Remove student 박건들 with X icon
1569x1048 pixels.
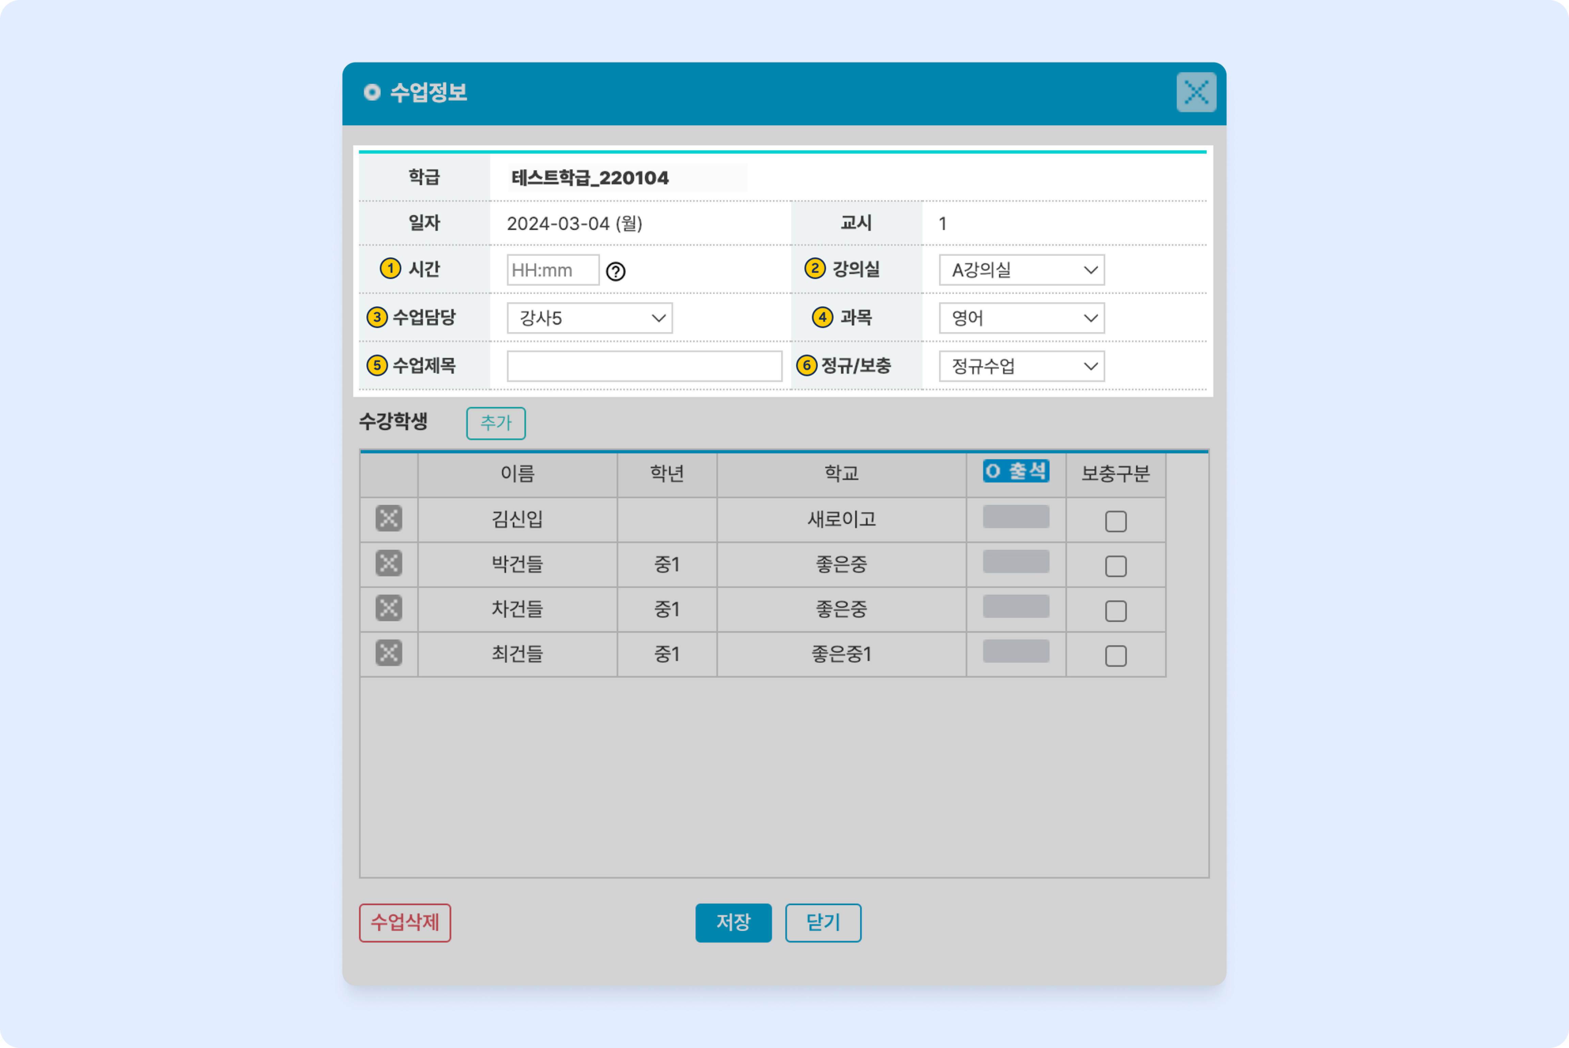(x=389, y=563)
